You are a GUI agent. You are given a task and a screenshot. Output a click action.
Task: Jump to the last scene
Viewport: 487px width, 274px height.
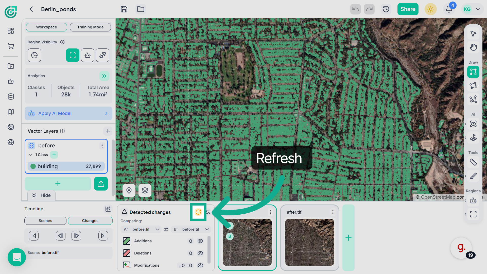click(x=103, y=236)
